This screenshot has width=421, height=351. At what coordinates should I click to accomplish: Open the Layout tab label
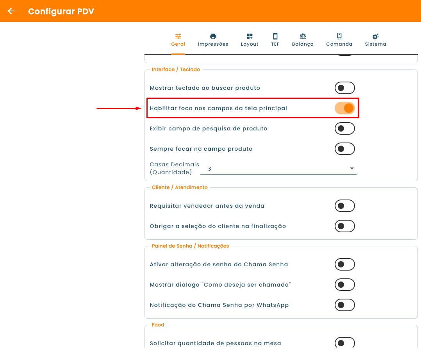coord(250,44)
